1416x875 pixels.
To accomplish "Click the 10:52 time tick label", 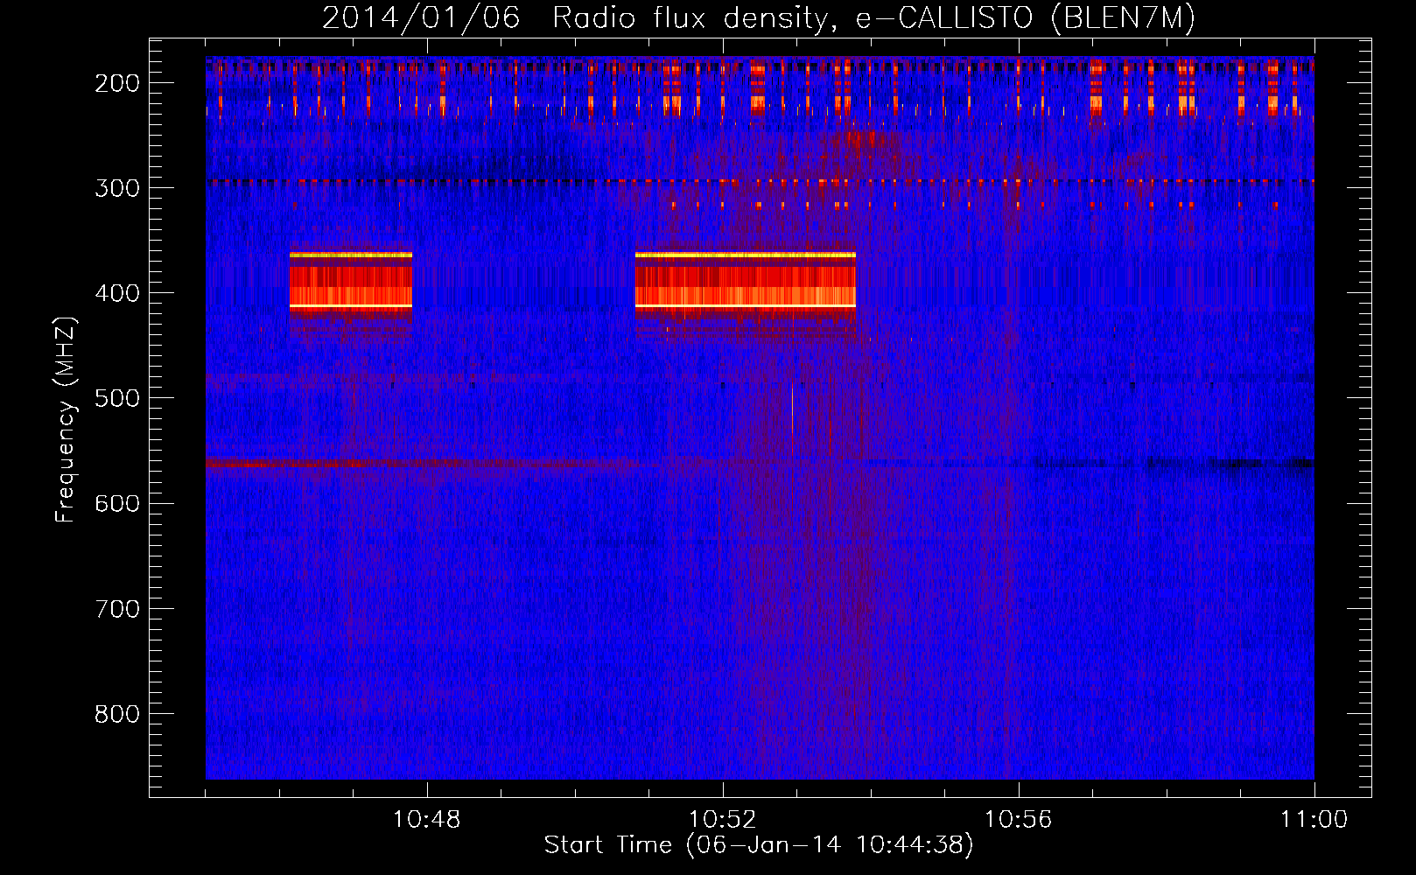I will 723,819.
